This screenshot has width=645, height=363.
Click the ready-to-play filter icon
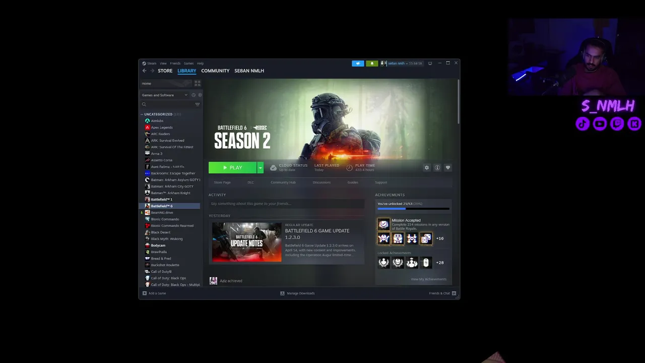200,95
